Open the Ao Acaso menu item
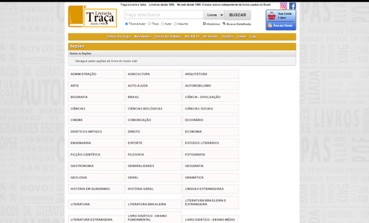 210,36
